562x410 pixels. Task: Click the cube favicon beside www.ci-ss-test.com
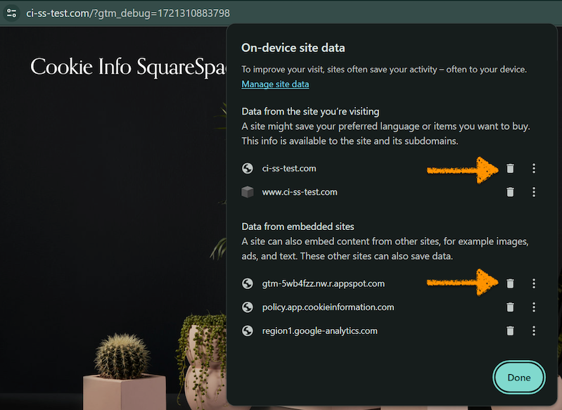248,192
